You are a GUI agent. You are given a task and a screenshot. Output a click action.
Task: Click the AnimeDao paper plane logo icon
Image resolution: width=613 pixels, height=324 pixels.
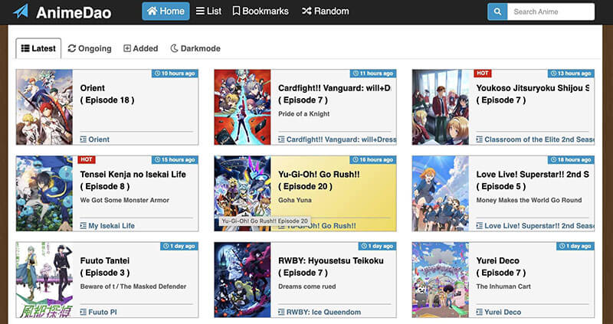tap(21, 11)
